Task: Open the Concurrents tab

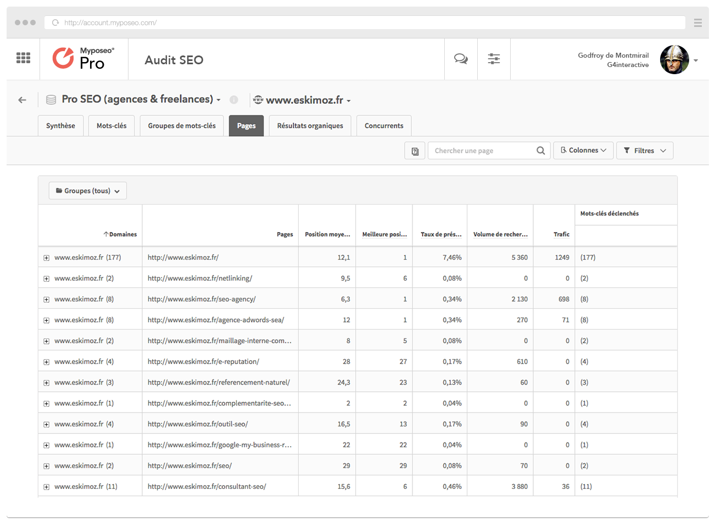Action: (x=384, y=126)
